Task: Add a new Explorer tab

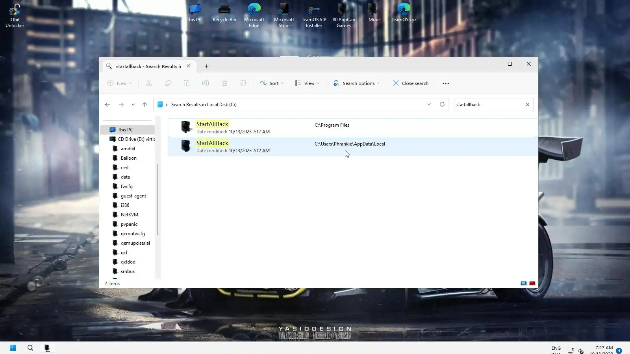Action: tap(206, 66)
